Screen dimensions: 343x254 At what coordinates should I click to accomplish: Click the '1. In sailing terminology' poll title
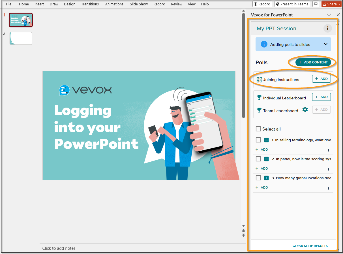click(x=301, y=140)
